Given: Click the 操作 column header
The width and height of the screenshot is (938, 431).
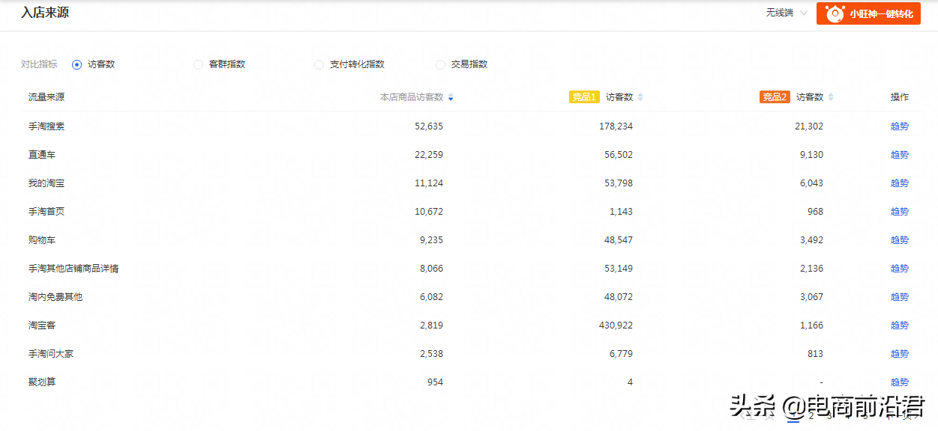Looking at the screenshot, I should point(900,97).
